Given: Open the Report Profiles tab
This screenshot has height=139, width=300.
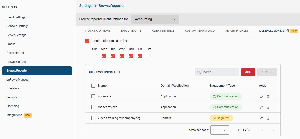Looking at the screenshot, I should [x=237, y=31].
